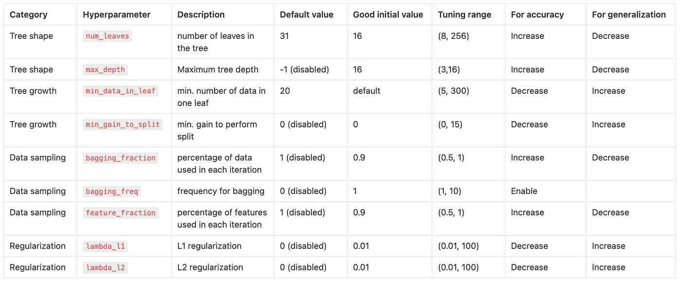Click the For generalization column header
681x283 pixels.
tap(628, 15)
